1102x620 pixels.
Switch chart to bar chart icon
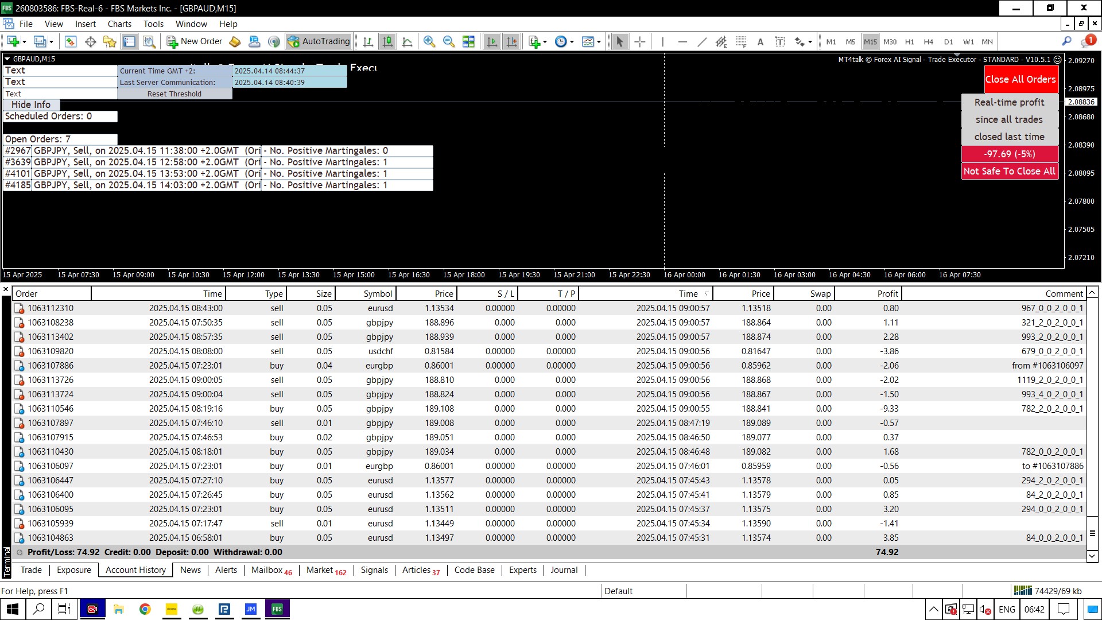coord(368,41)
